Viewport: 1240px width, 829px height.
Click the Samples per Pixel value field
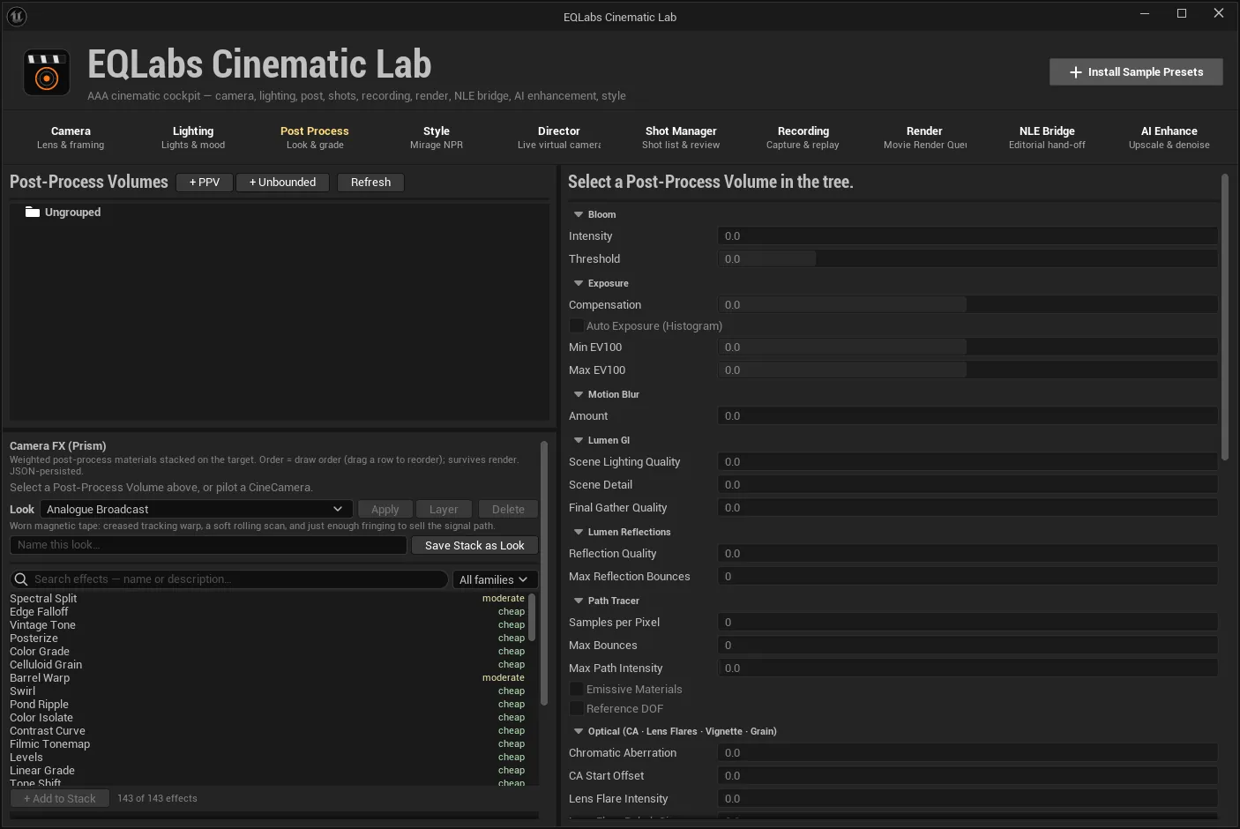pyautogui.click(x=967, y=622)
